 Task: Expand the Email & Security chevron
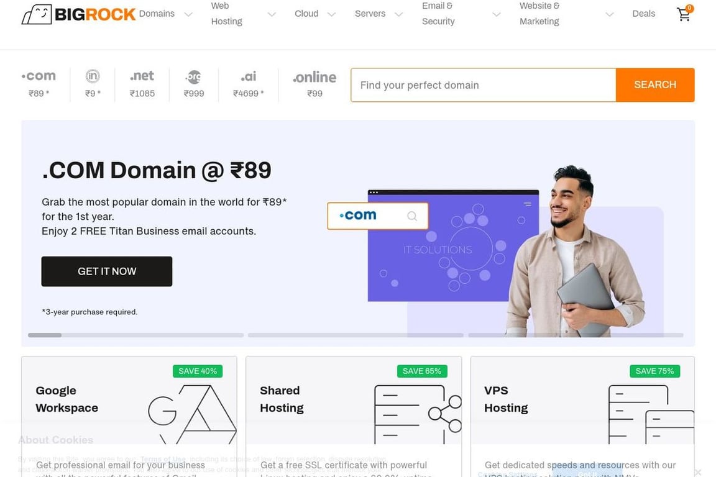(x=497, y=15)
